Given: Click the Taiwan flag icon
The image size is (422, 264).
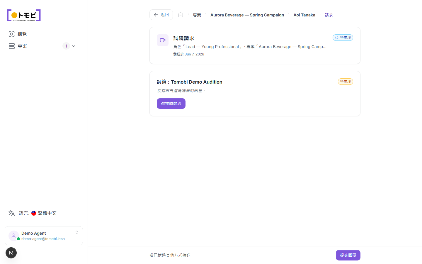Looking at the screenshot, I should coord(34,213).
